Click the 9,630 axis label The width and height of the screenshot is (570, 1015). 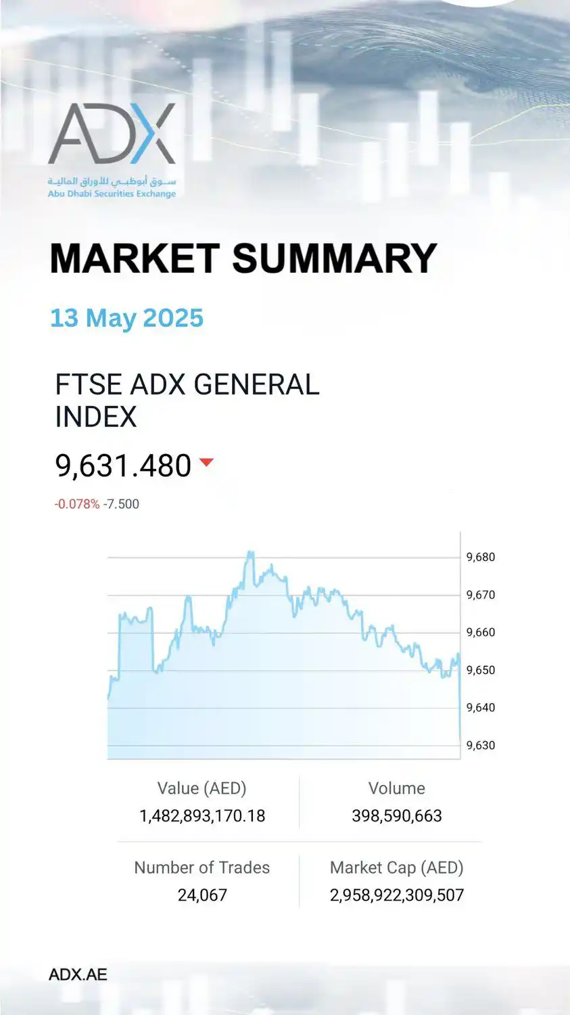point(481,746)
